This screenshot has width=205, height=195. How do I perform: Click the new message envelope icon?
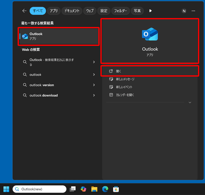[x=111, y=79]
